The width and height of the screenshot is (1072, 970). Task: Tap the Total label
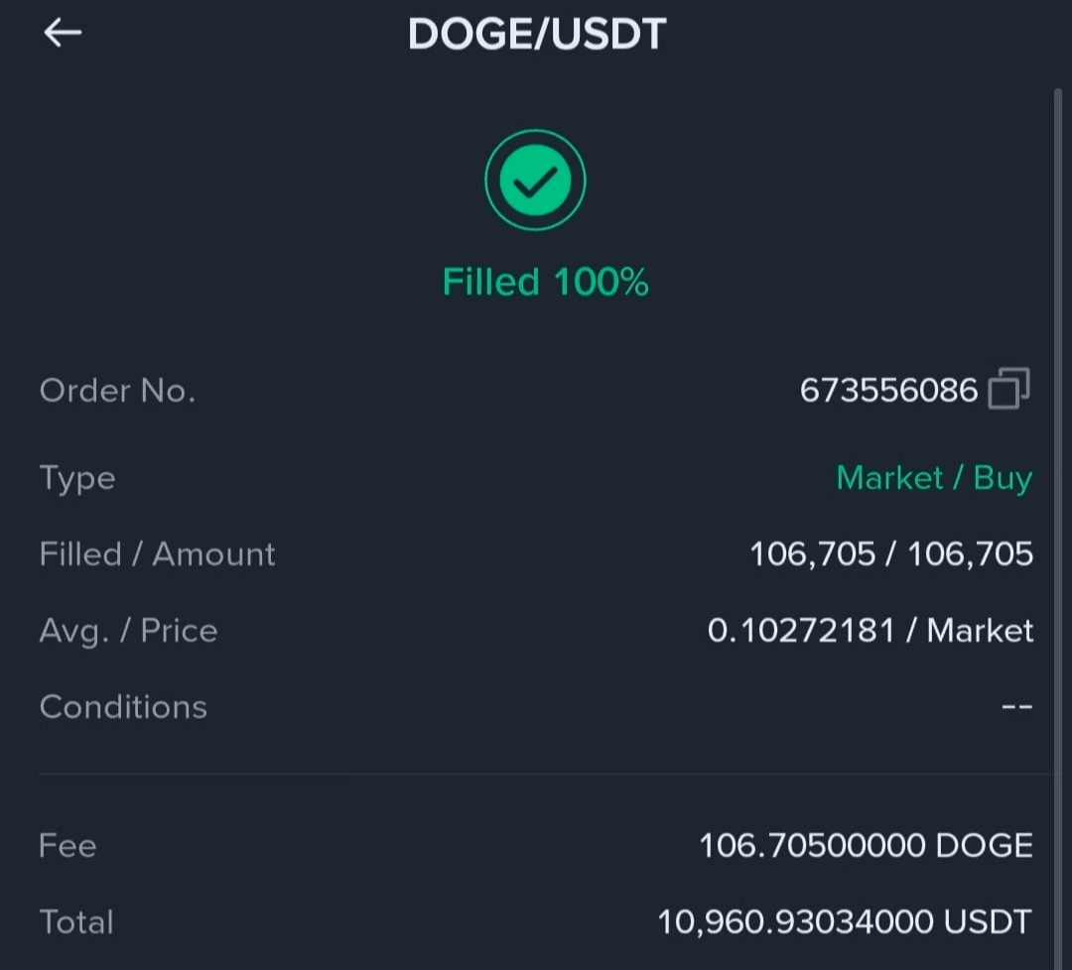(x=76, y=922)
